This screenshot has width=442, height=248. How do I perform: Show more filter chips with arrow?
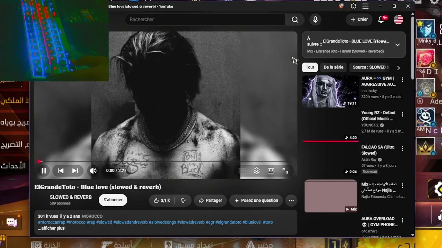click(398, 68)
